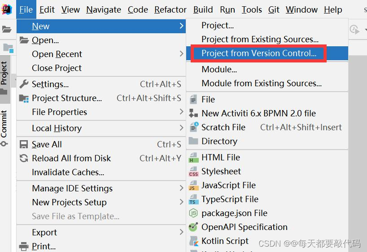Click the Reload All from Disk icon

coord(24,158)
